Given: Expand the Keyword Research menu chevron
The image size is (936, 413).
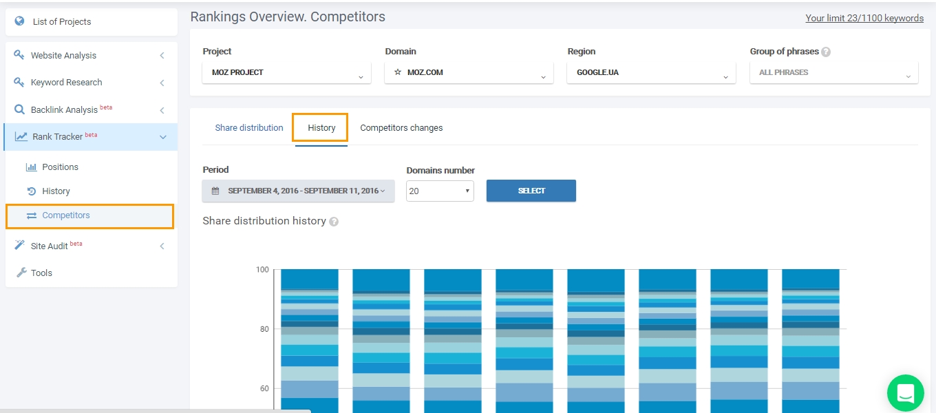Looking at the screenshot, I should click(x=162, y=83).
